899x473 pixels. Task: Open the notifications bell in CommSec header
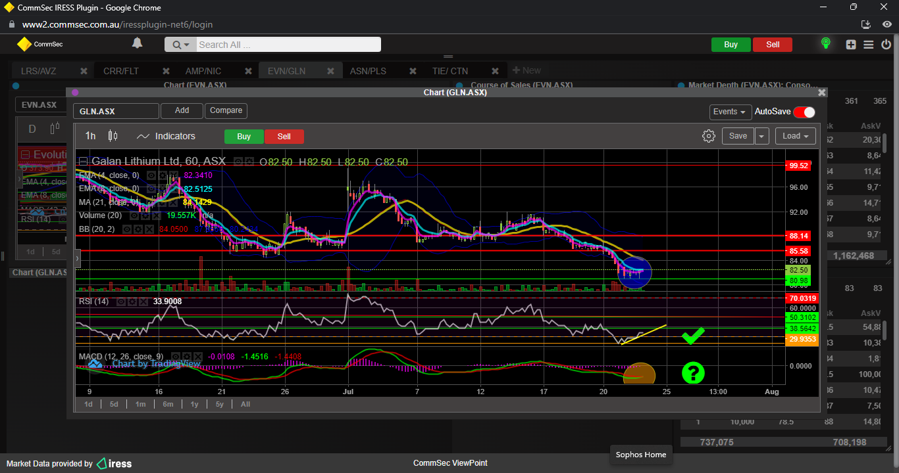click(137, 43)
